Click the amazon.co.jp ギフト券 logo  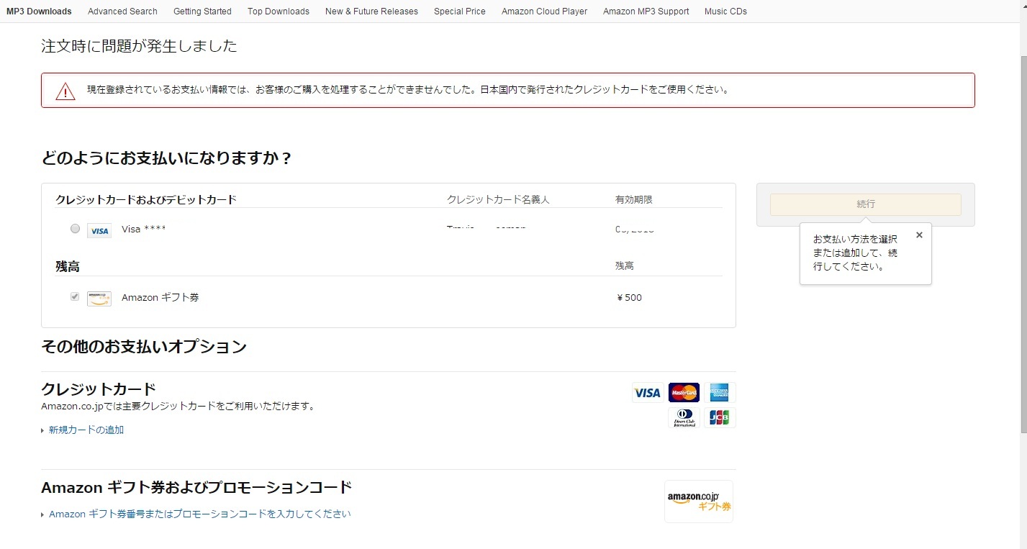tap(699, 502)
